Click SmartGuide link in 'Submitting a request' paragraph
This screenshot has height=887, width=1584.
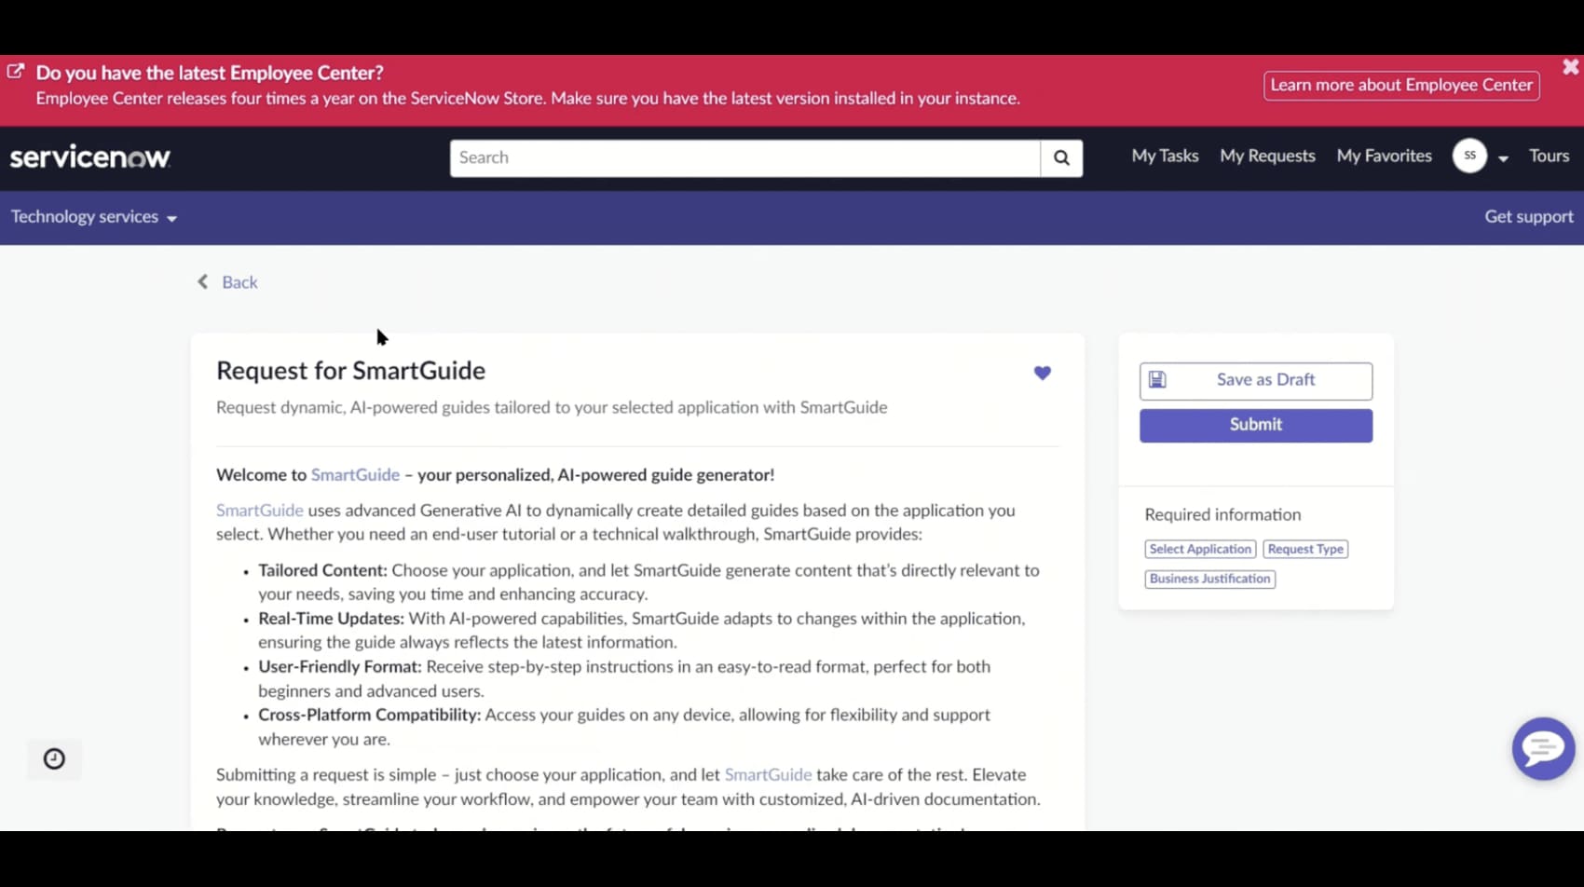coord(768,774)
